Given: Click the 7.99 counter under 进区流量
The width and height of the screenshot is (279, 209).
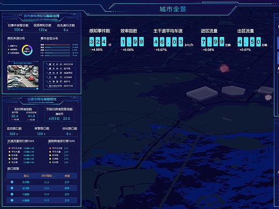Looking at the screenshot, I should click(x=212, y=42).
